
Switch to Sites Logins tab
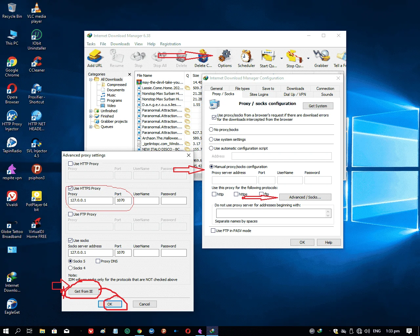point(259,94)
